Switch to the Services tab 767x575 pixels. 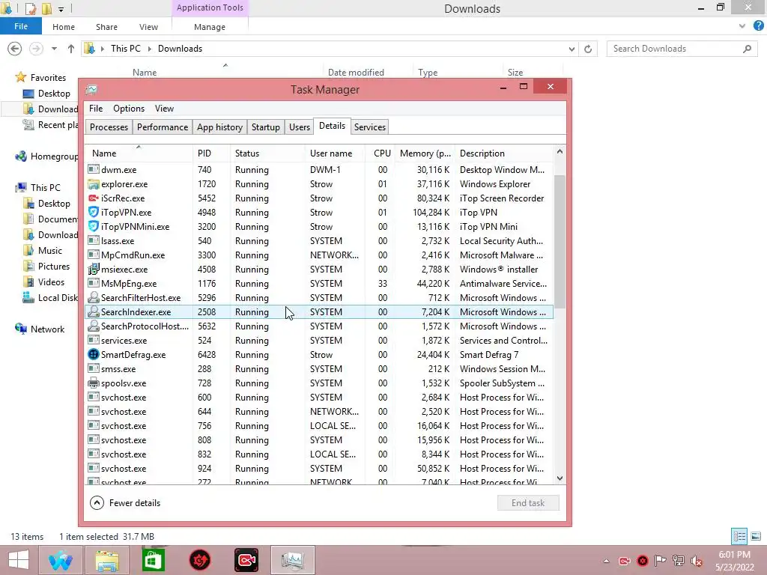[370, 127]
